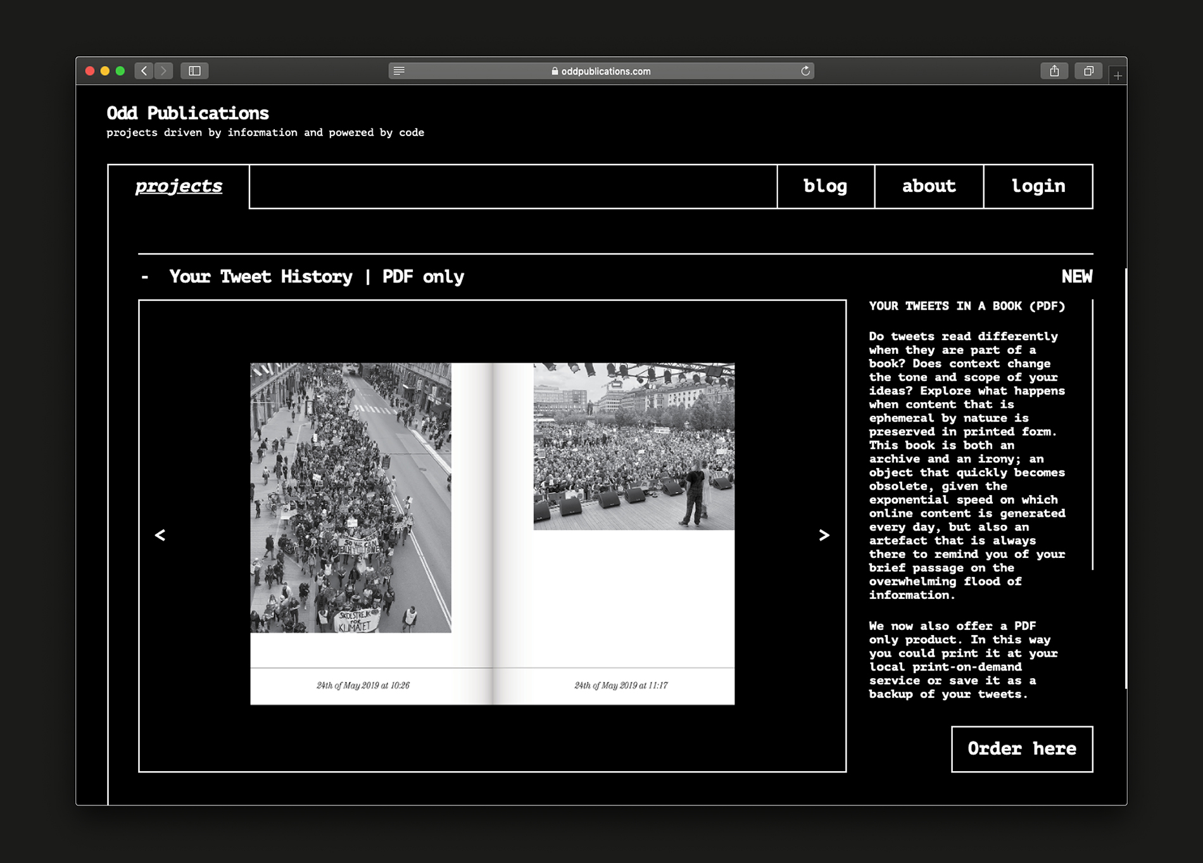Image resolution: width=1203 pixels, height=863 pixels.
Task: Click the paragraph starting 'We now also offer a PDF'
Action: pyautogui.click(x=963, y=660)
